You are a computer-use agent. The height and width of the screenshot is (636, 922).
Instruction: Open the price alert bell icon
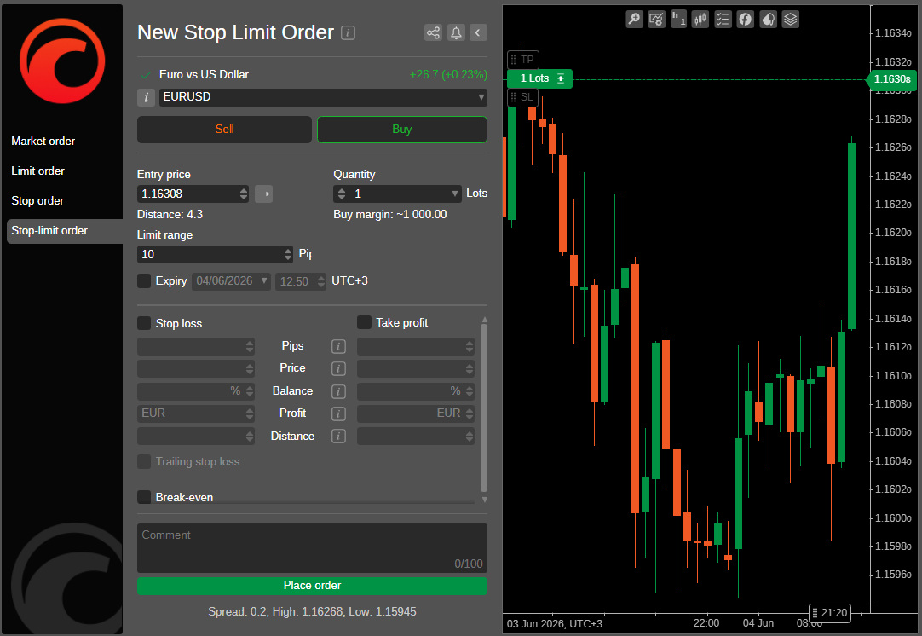[456, 32]
